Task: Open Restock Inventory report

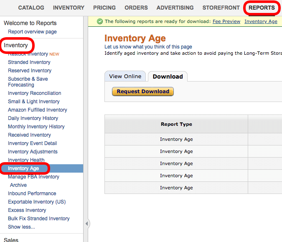Action: (x=28, y=54)
